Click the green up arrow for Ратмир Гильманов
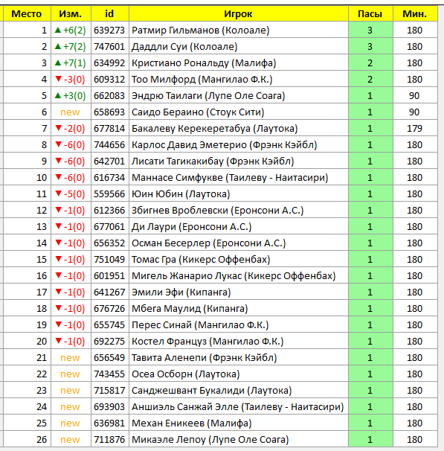The width and height of the screenshot is (444, 451). point(58,30)
